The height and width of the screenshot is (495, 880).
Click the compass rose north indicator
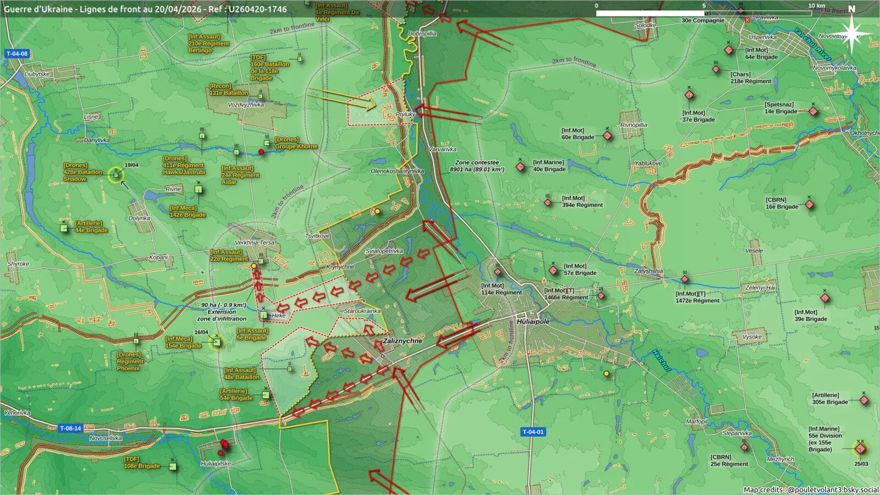[851, 32]
